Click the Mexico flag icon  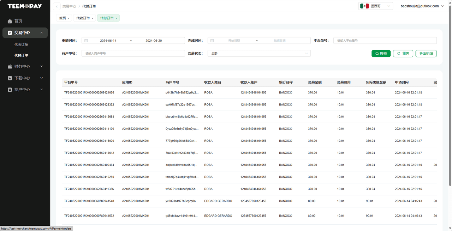point(364,6)
